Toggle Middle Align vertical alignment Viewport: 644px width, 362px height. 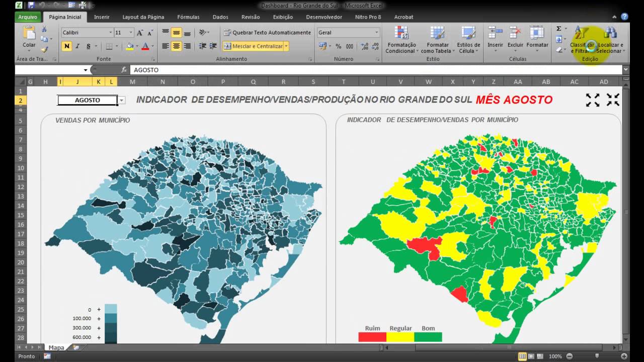[x=176, y=33]
